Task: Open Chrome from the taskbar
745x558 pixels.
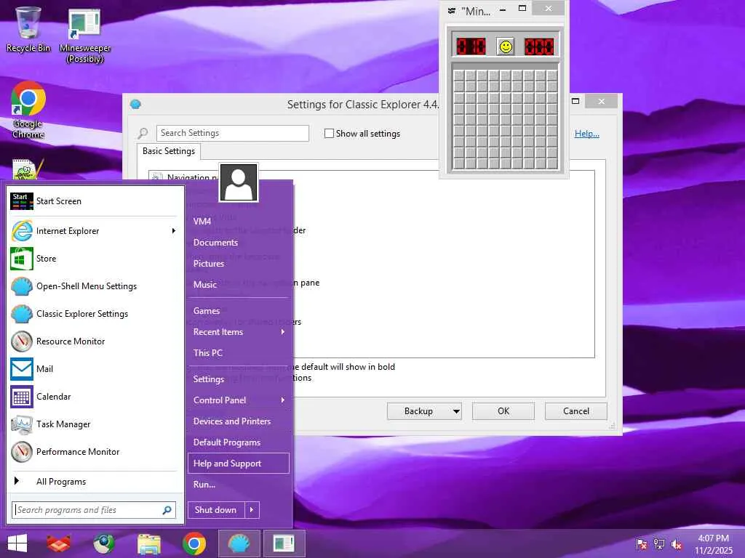Action: point(194,543)
